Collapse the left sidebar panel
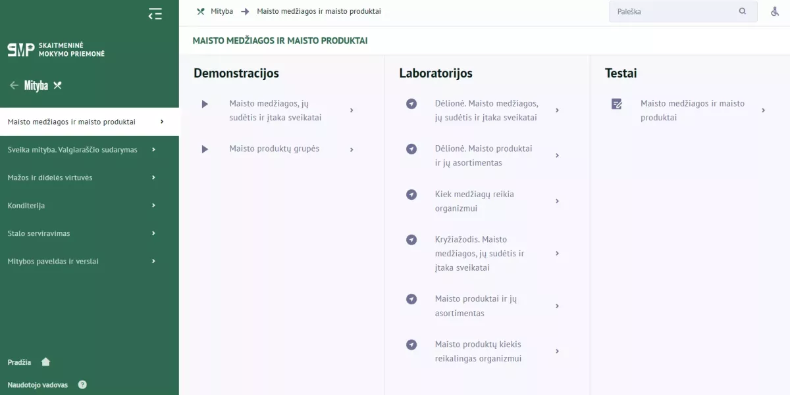The image size is (790, 395). [155, 13]
